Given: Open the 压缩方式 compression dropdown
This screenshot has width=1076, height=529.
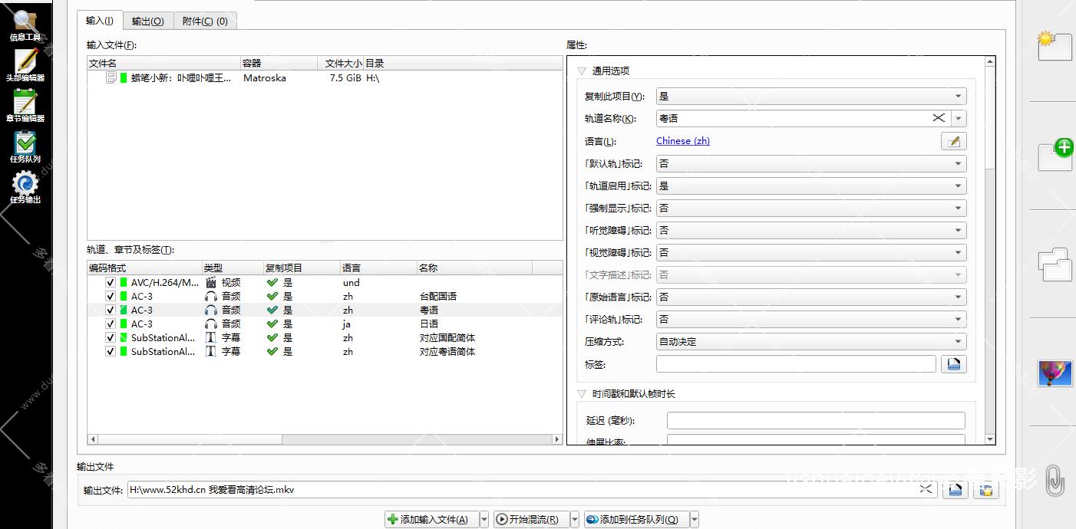Looking at the screenshot, I should click(810, 342).
